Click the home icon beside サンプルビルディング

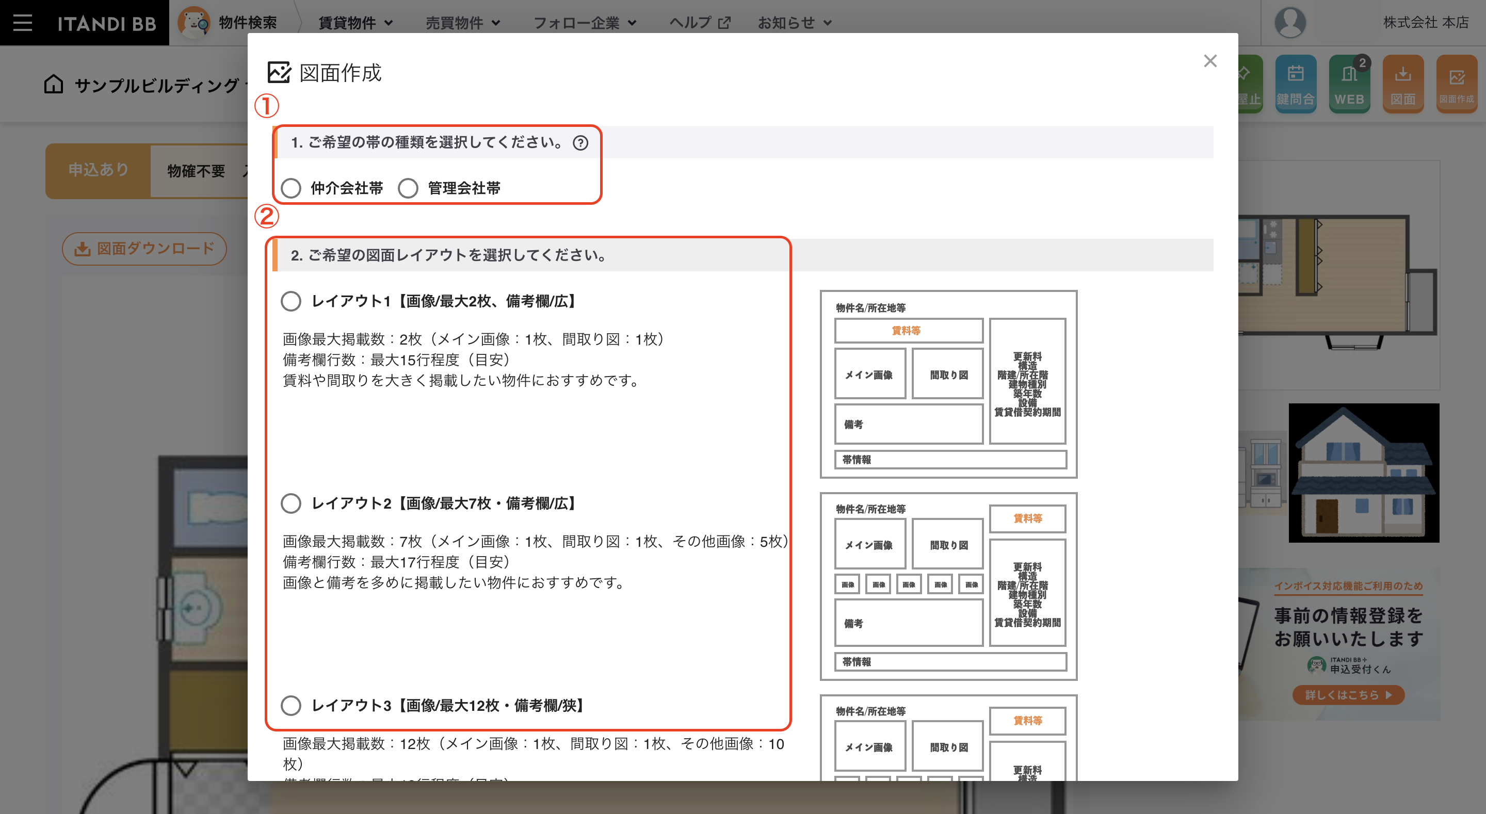pos(54,84)
